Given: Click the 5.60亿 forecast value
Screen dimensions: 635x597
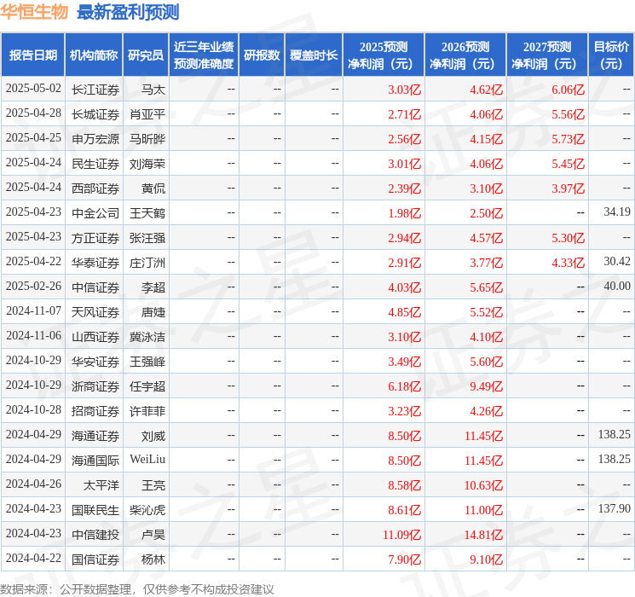Looking at the screenshot, I should [x=486, y=362].
